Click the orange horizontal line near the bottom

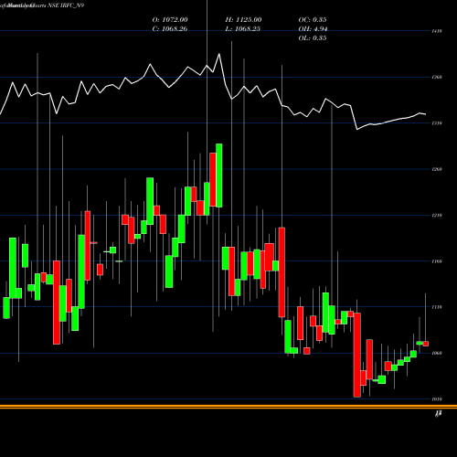[228, 407]
